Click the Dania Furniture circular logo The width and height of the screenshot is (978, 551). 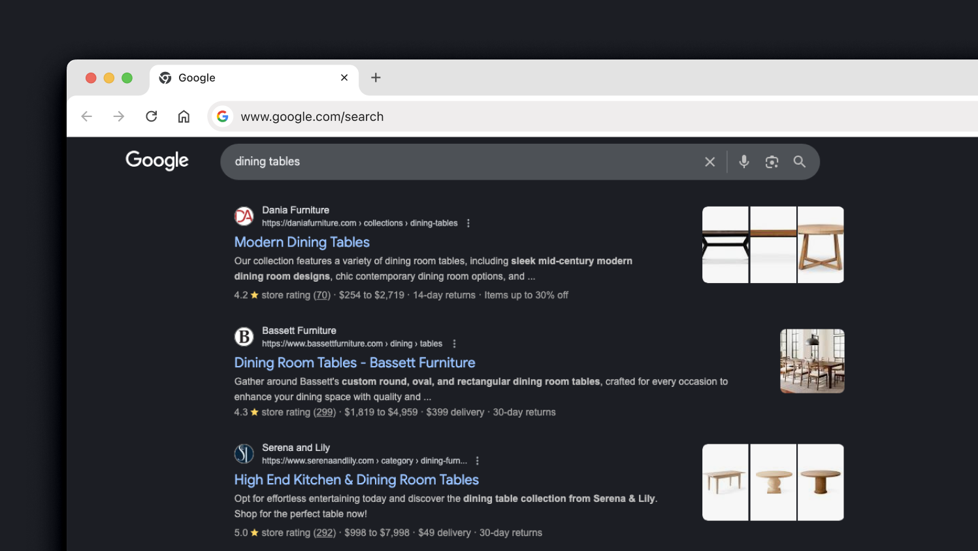tap(244, 216)
